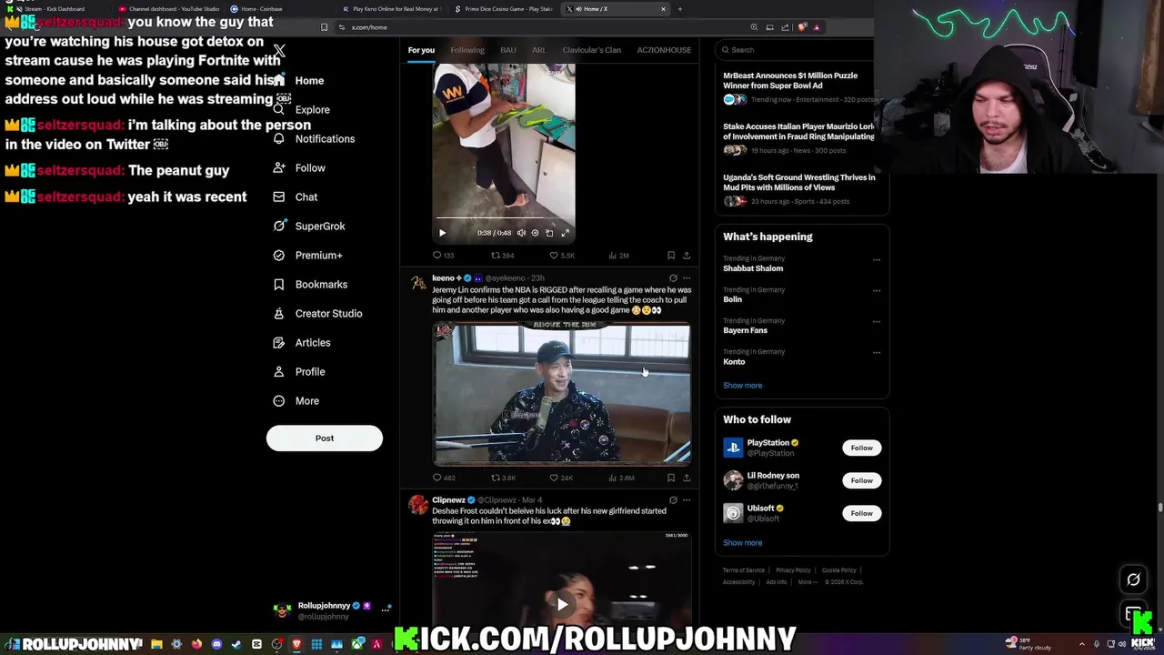Open the MrBeast Super Bowl news story

point(800,87)
